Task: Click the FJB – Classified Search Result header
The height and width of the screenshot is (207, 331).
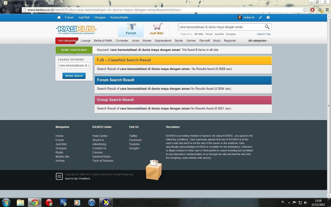Action: [183, 60]
